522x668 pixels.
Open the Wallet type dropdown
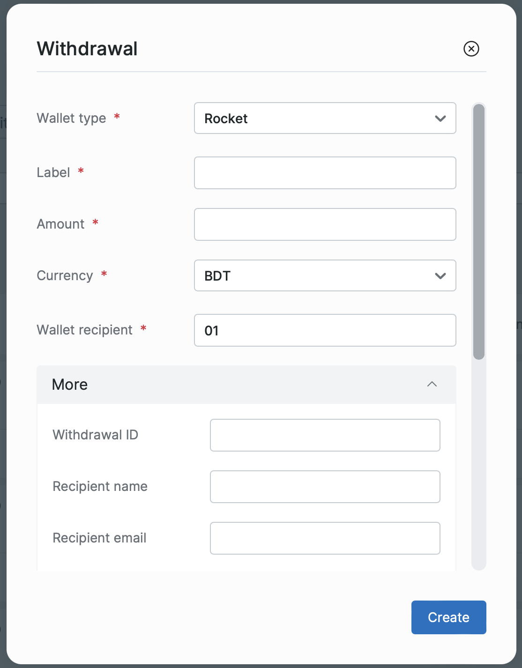(x=325, y=119)
